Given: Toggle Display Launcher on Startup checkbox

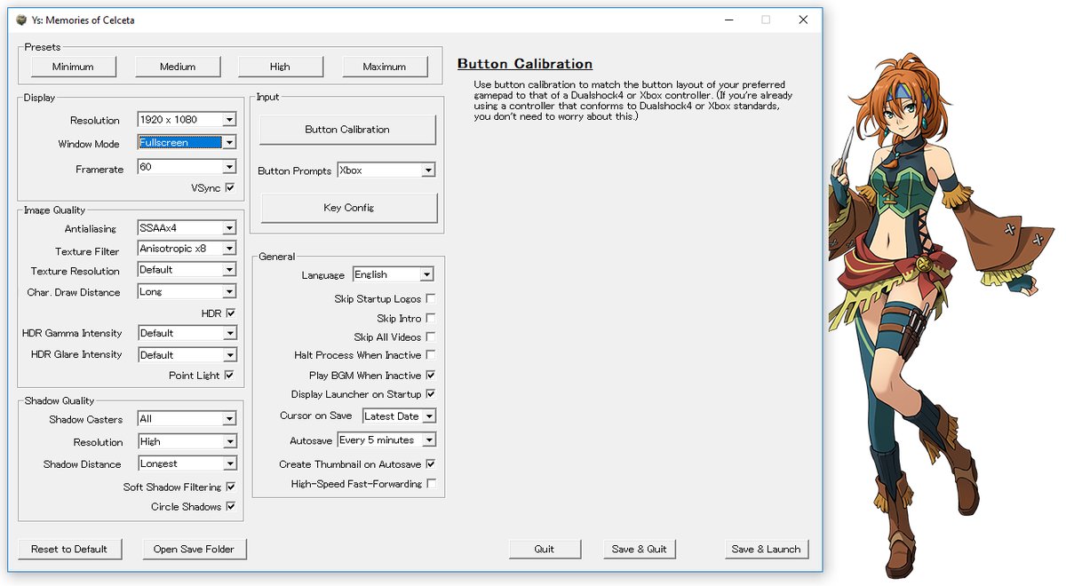Looking at the screenshot, I should pos(431,394).
